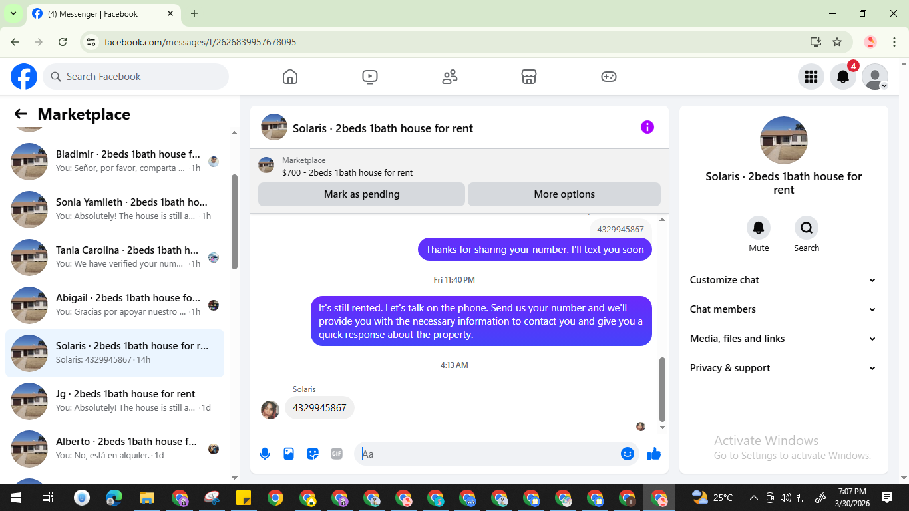Viewport: 909px width, 511px height.
Task: Expand Privacy & support section
Action: tap(783, 368)
